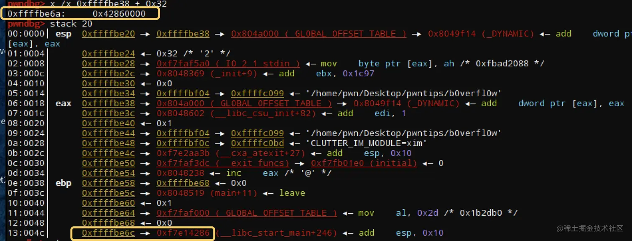Screen dimensions: 632x241
Task: Click 0xf7faf3dc (__exit_funcs) pointer
Action: pyautogui.click(x=223, y=163)
